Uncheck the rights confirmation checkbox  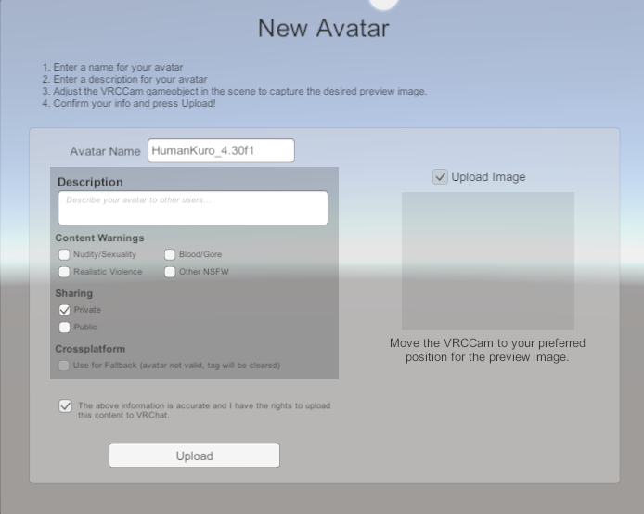[65, 406]
